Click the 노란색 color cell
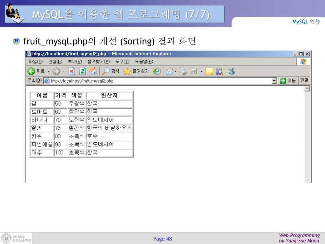Image resolution: width=325 pixels, height=244 pixels. coord(76,120)
